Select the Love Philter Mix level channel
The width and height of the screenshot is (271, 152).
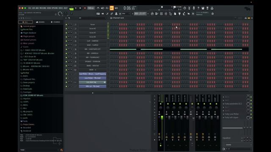[93, 78]
